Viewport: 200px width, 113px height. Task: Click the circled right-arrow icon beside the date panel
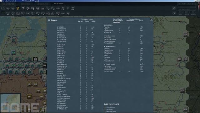(174, 13)
